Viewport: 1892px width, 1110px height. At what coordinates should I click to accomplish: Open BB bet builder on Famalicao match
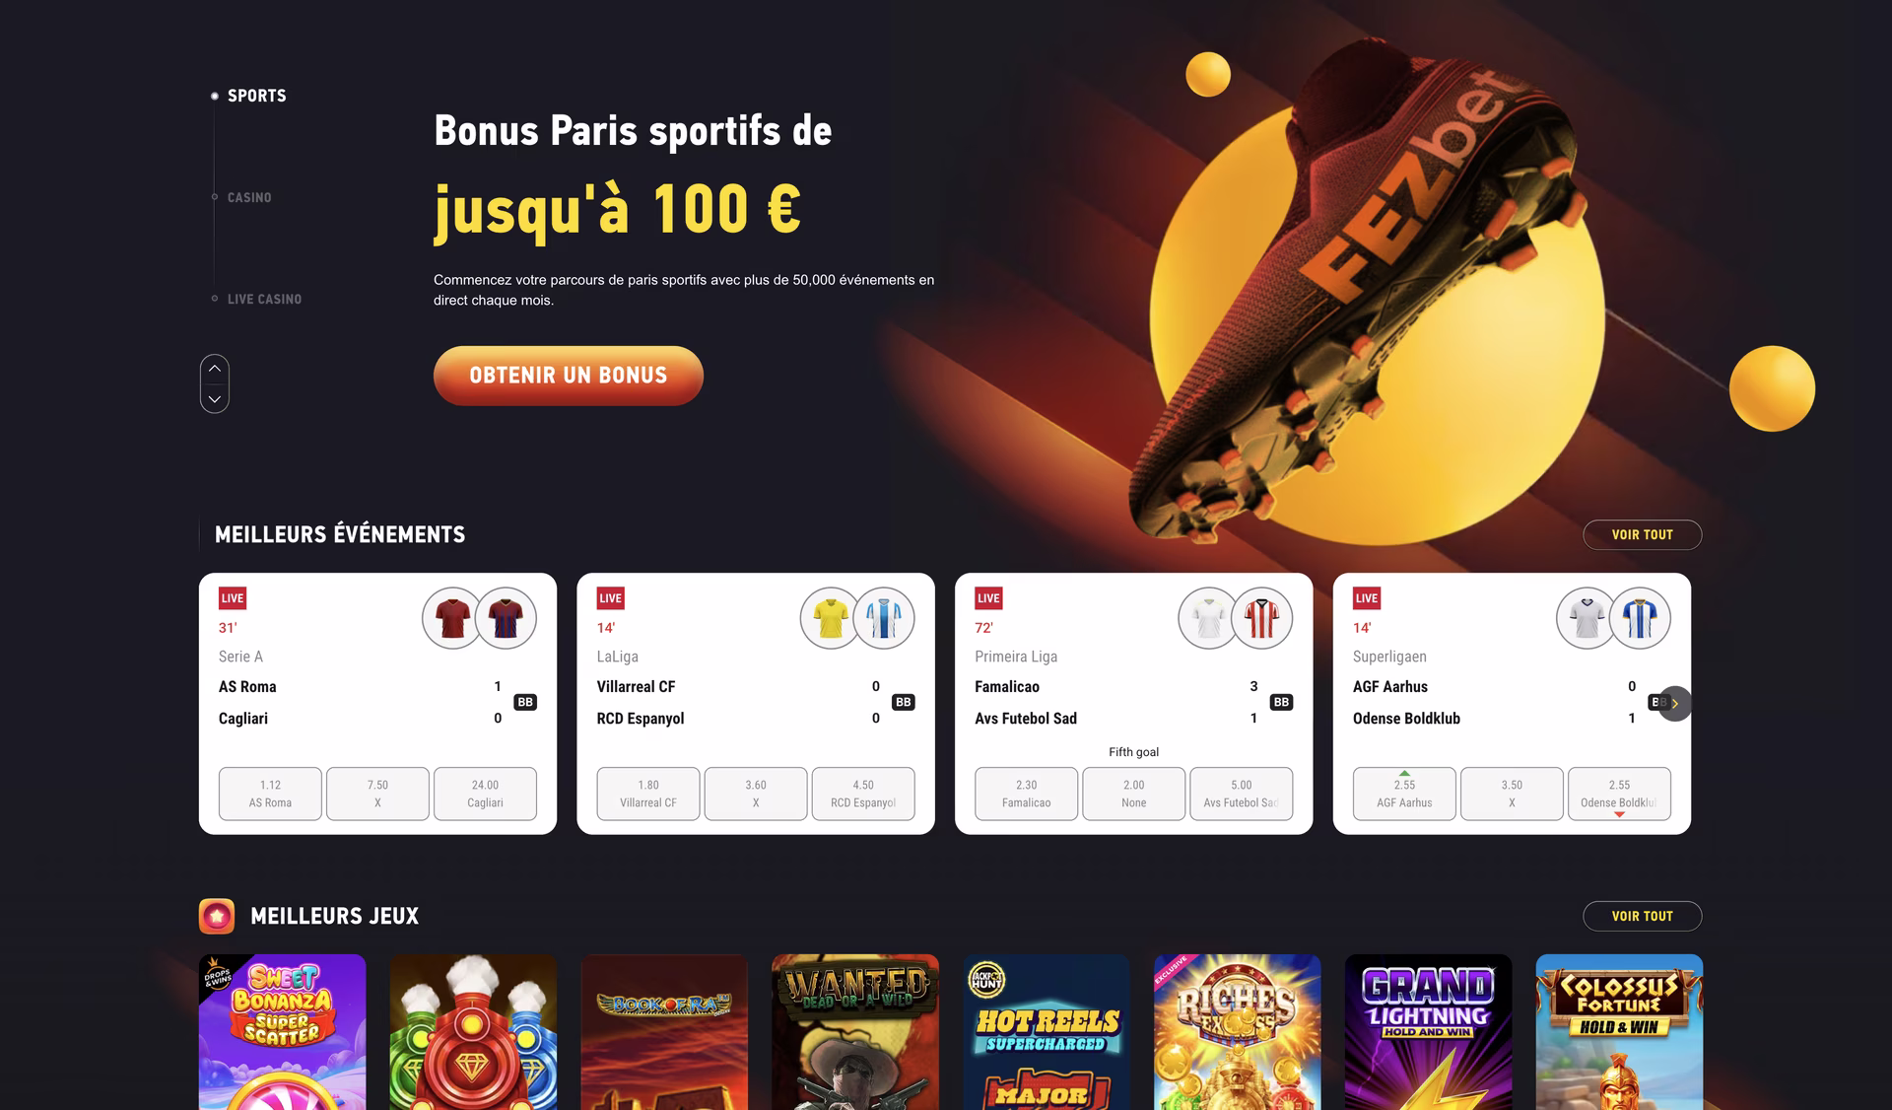(1281, 702)
